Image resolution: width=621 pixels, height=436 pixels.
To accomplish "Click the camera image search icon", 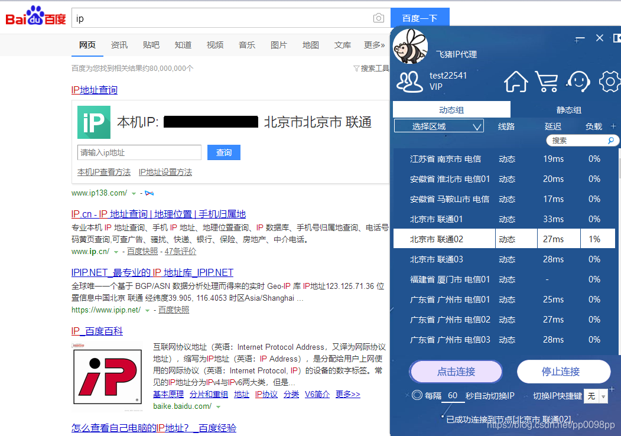I will (379, 18).
